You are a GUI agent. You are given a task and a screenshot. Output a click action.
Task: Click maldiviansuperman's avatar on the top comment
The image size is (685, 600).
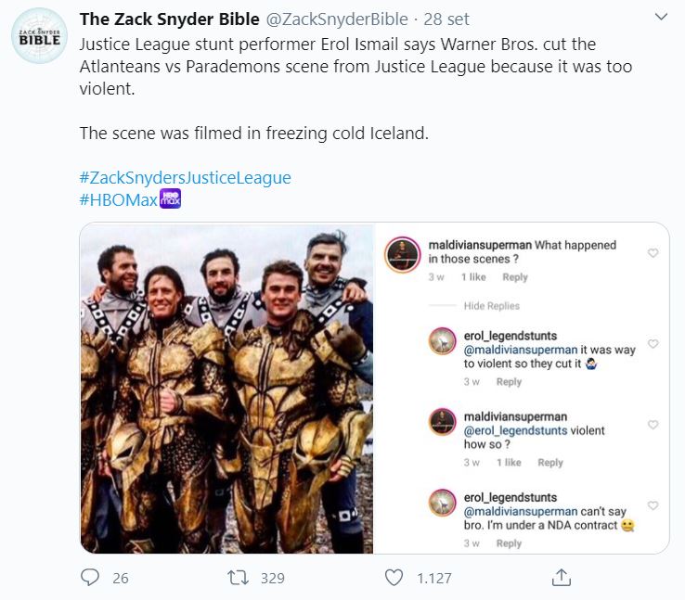point(402,255)
